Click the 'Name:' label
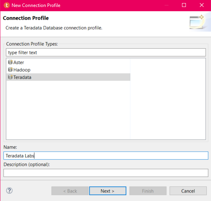Image resolution: width=211 pixels, height=201 pixels. (x=10, y=147)
